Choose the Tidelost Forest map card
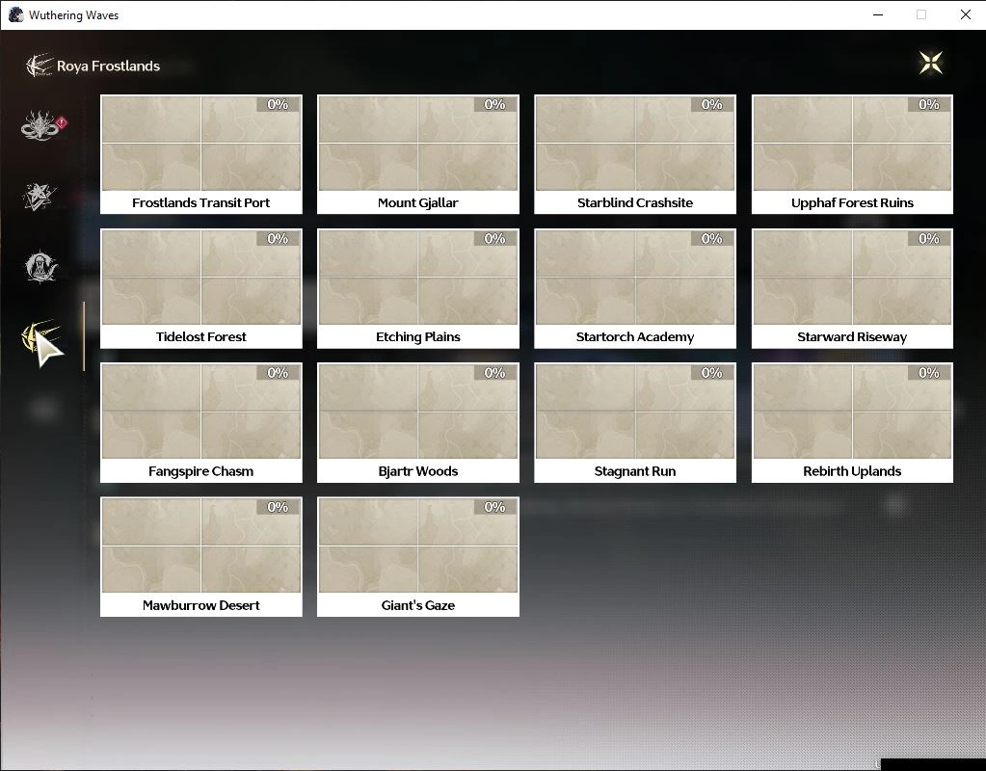 (x=200, y=287)
